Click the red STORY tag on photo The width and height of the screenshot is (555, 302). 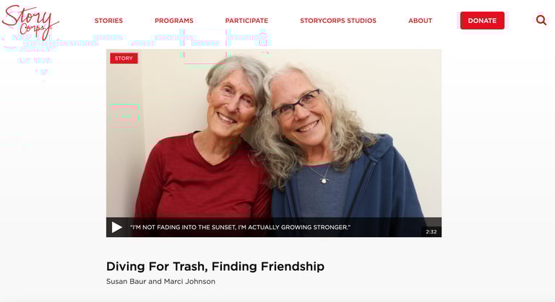[x=124, y=58]
